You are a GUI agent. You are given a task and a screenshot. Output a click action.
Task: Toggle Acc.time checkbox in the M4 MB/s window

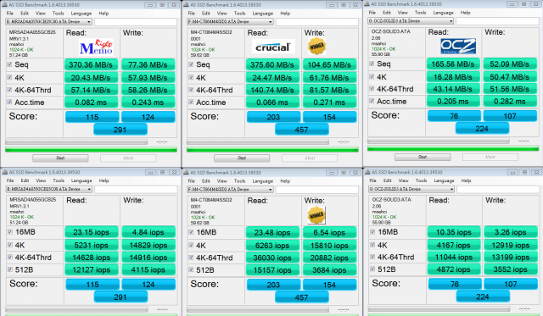[x=191, y=102]
